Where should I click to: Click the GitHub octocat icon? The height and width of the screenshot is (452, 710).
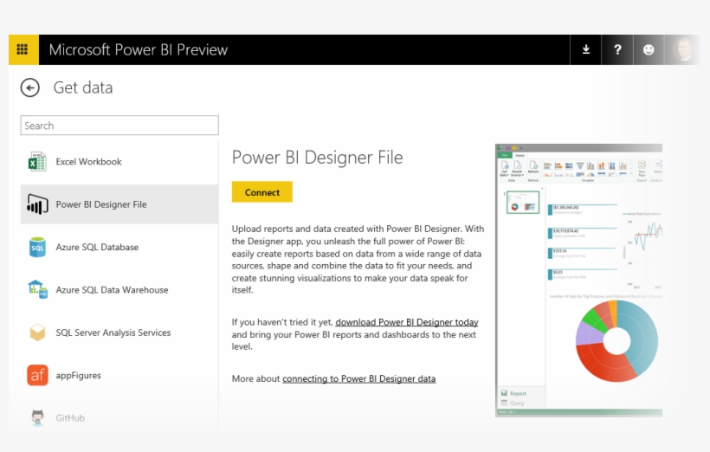[37, 417]
